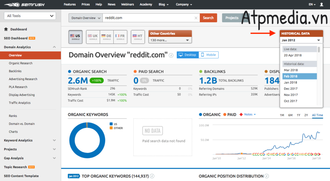Viewport: 330px width, 181px height.
Task: Click the historical data list scrollbar
Action: tap(319, 50)
